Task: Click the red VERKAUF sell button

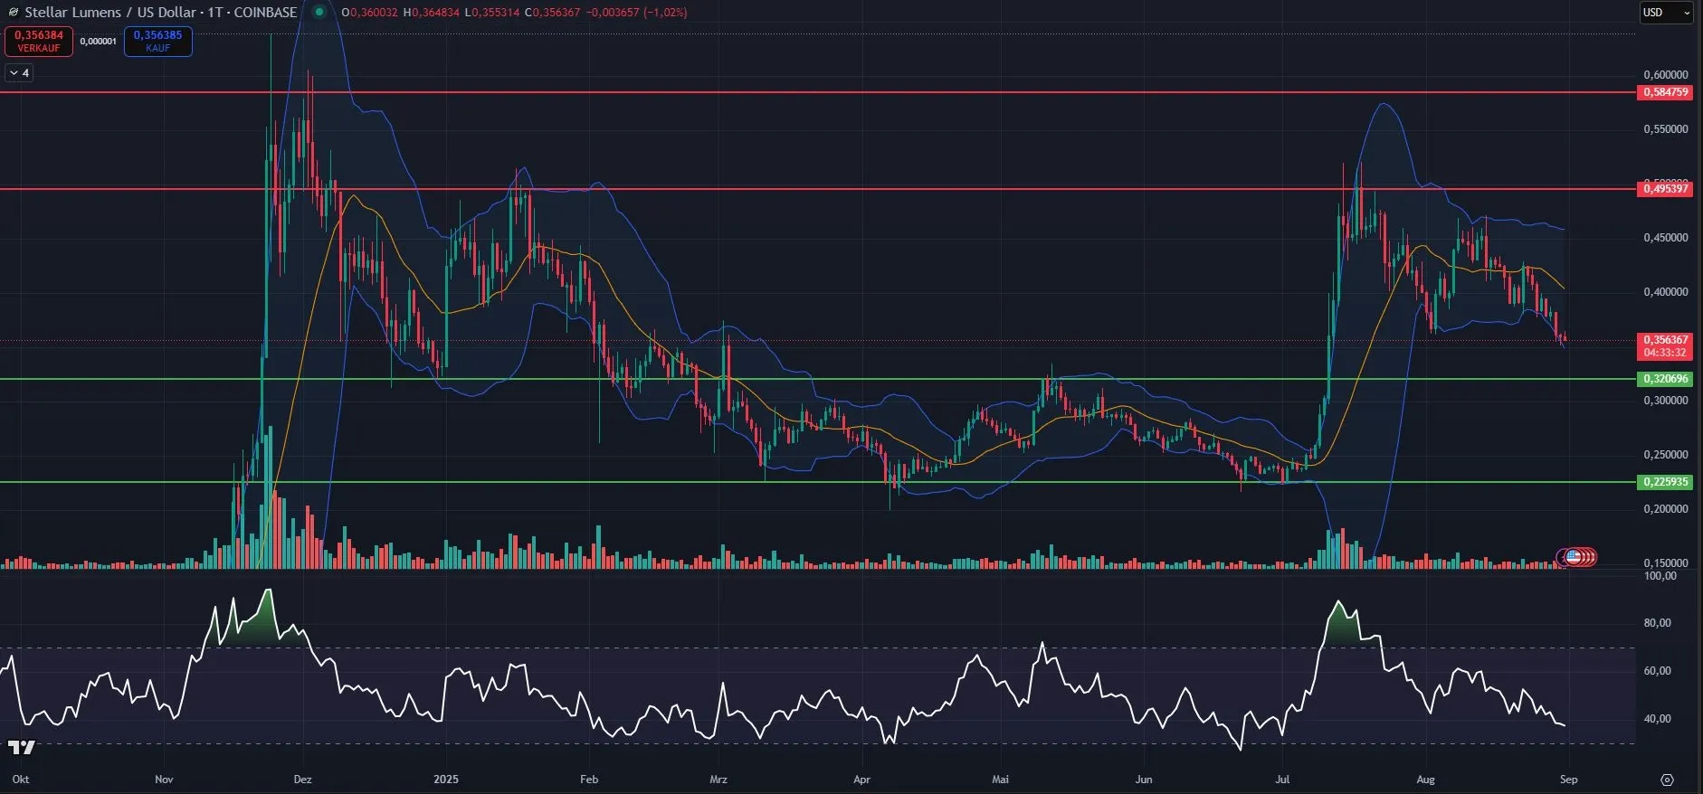Action: pyautogui.click(x=39, y=42)
